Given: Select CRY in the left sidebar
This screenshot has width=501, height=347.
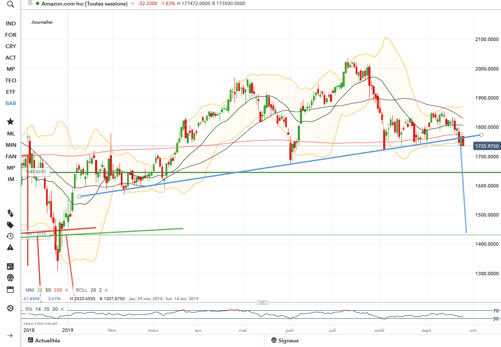Looking at the screenshot, I should tap(11, 46).
